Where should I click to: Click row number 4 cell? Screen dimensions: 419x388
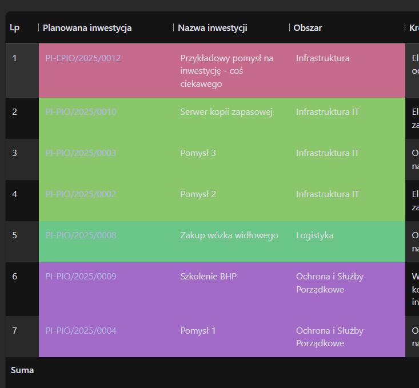tap(22, 201)
